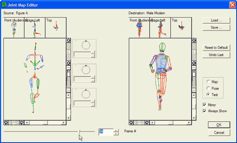Click the bottom-left rotate icon under Source view
The width and height of the screenshot is (237, 143).
coord(6,122)
